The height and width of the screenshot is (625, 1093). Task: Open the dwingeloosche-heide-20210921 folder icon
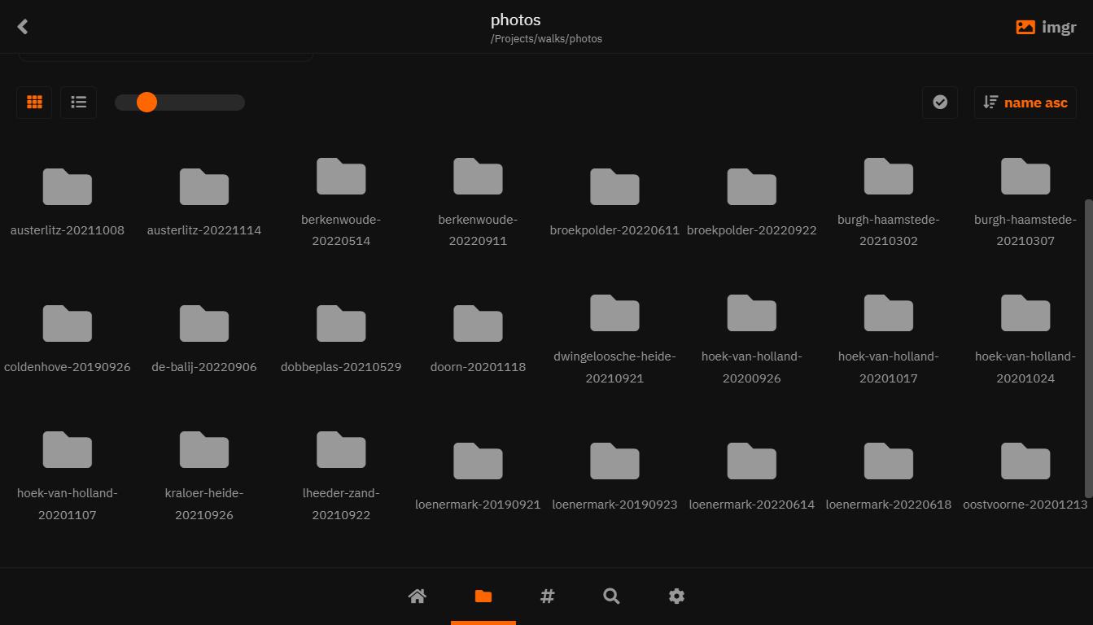coord(614,312)
